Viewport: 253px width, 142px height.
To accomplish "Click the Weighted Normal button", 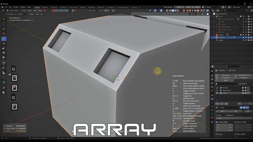I will coord(243,75).
